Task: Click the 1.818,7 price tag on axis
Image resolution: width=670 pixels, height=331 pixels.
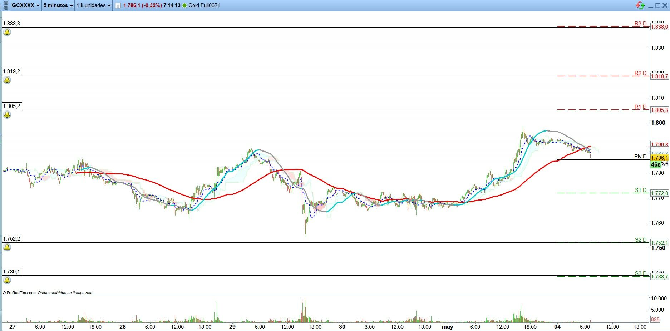Action: 659,76
